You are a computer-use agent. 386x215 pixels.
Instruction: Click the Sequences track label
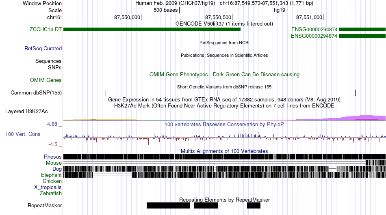click(48, 61)
